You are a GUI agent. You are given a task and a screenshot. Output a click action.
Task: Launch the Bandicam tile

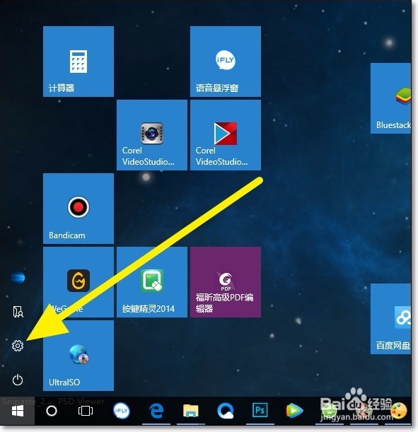coord(79,209)
